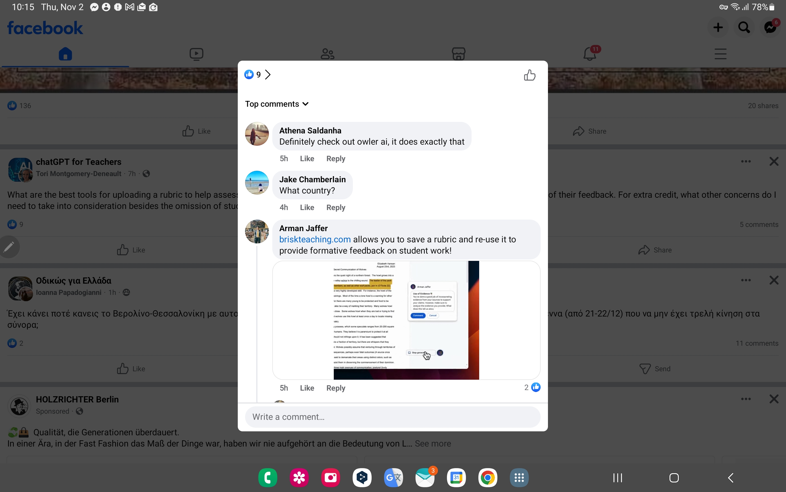Like the post via thumbs-up outline
Screen dimensions: 786x492
pos(529,75)
